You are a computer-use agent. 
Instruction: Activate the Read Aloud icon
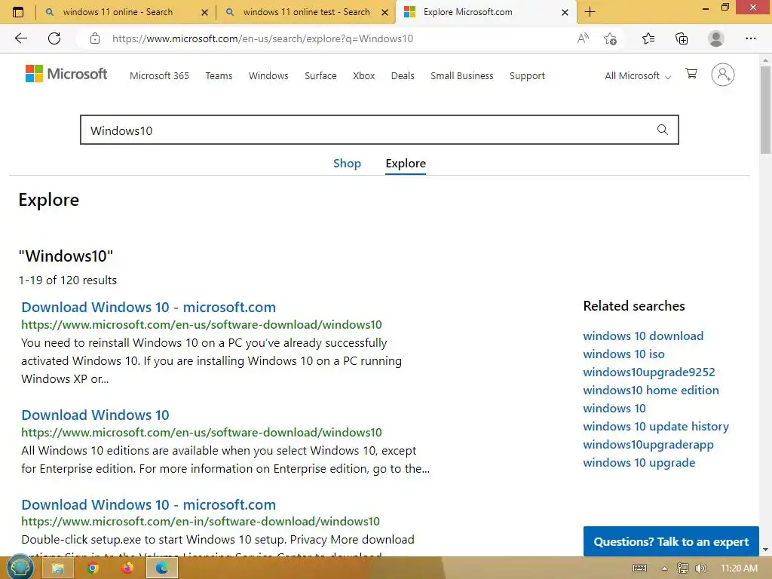[583, 38]
